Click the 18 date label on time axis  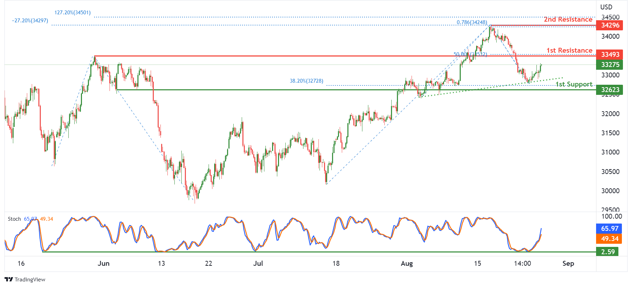(x=336, y=264)
